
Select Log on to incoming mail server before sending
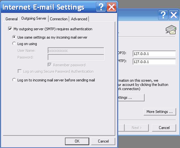(x=14, y=80)
